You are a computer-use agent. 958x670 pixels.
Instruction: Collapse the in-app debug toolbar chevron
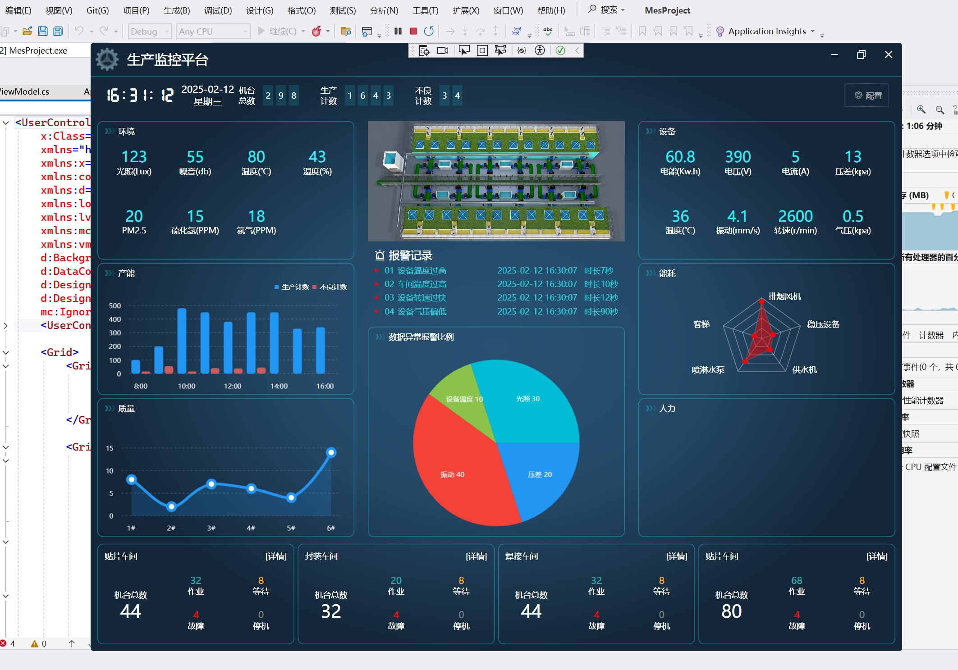point(577,50)
